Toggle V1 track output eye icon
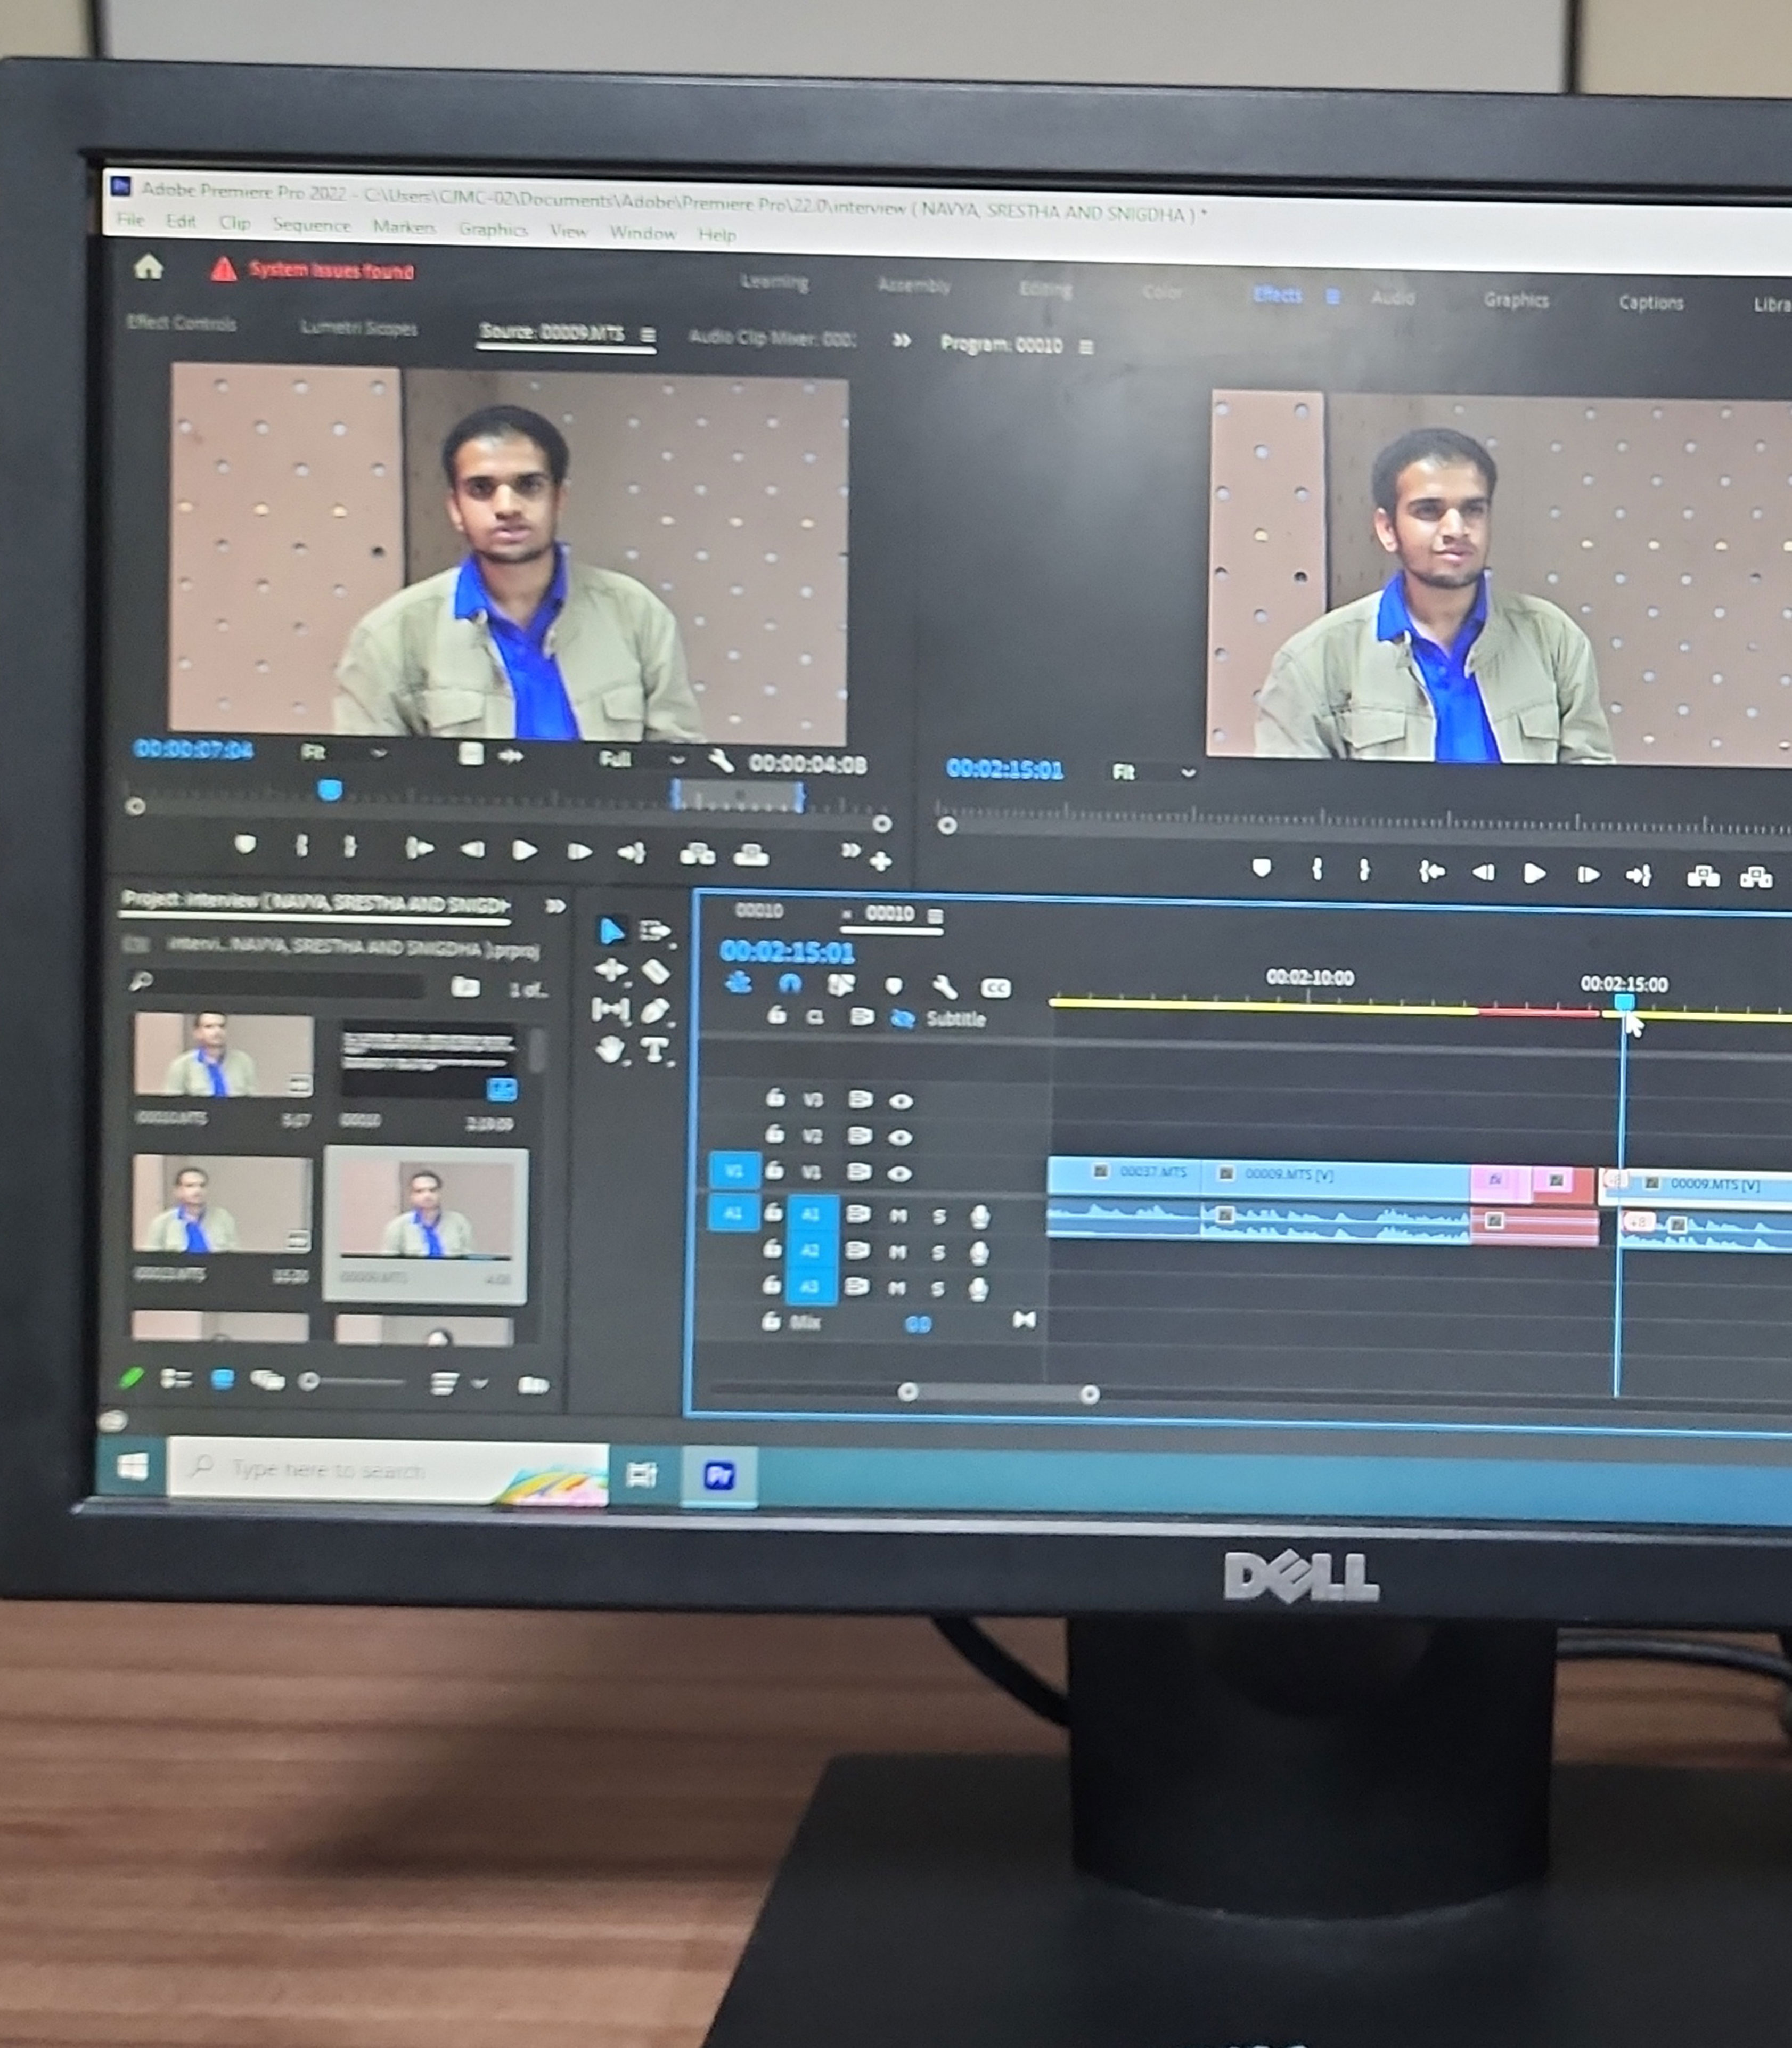This screenshot has height=2048, width=1792. [x=901, y=1173]
